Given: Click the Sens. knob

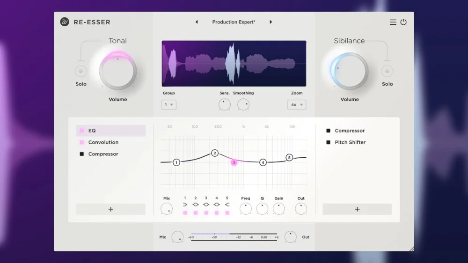Looking at the screenshot, I should [225, 104].
